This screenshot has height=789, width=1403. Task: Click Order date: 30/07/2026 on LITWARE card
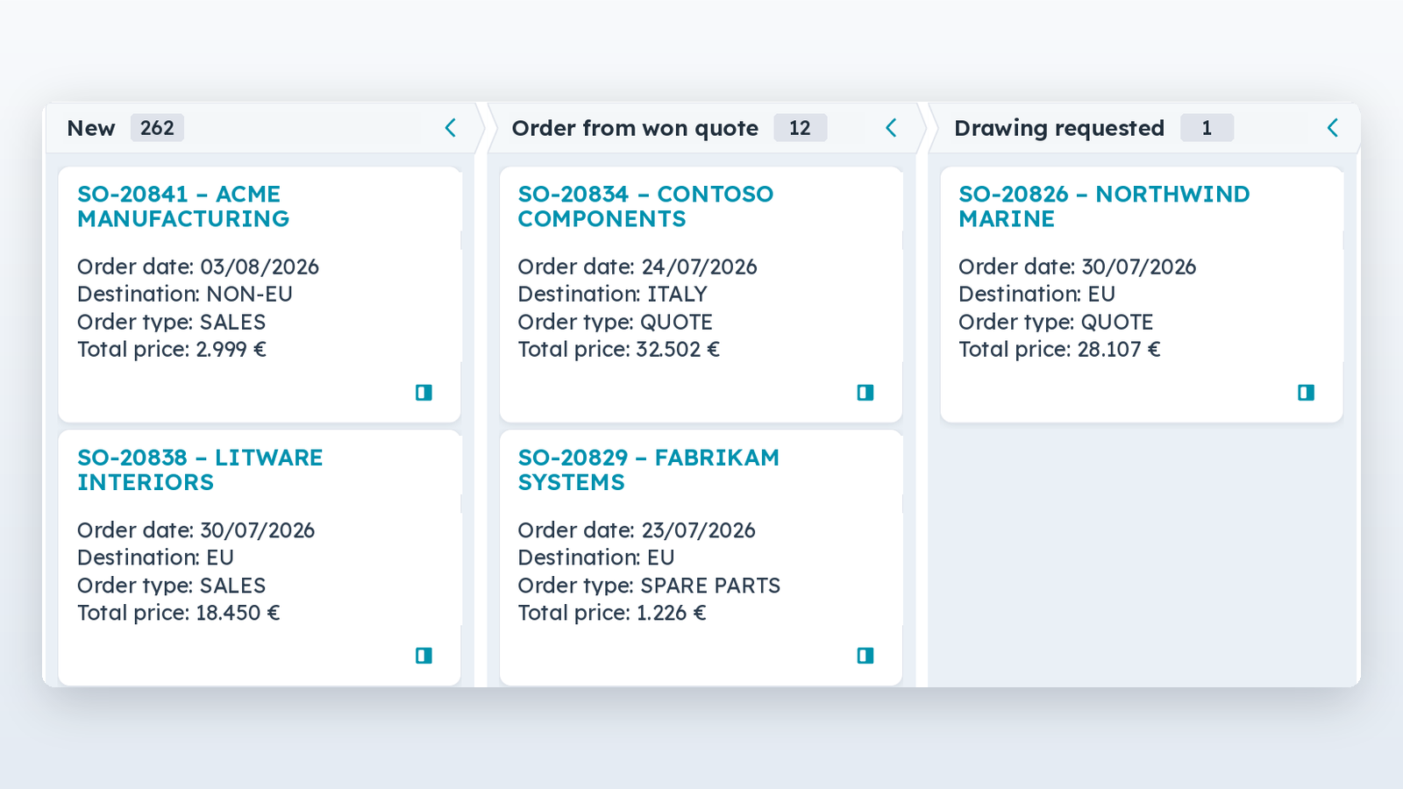click(x=196, y=530)
